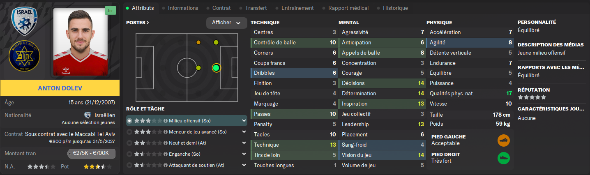
Task: Click info icon beside Neuf et demi (At)
Action: point(166,143)
